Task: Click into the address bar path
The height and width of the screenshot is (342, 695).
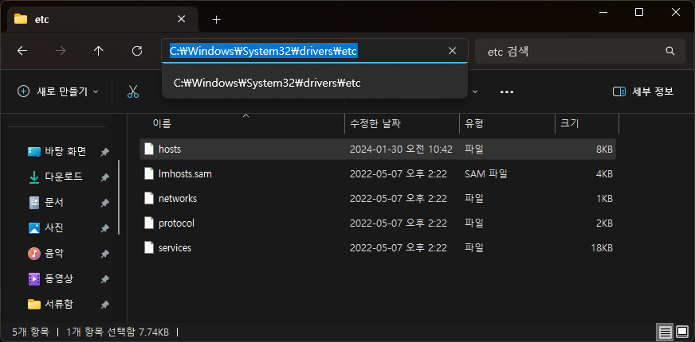Action: (263, 51)
